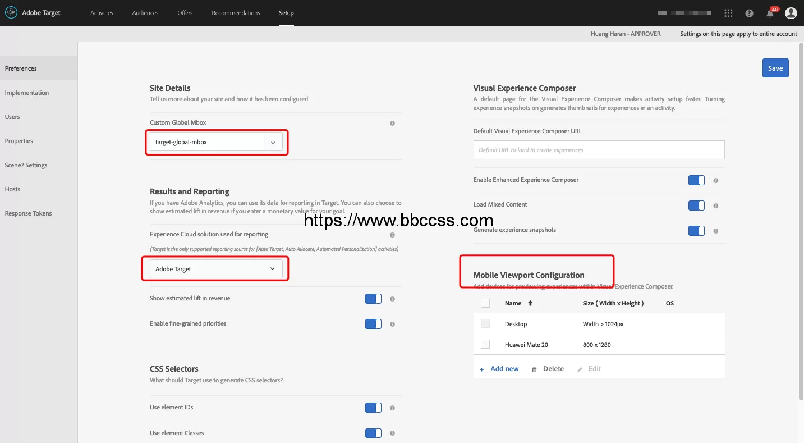
Task: Toggle Use element Classes switch
Action: 373,433
